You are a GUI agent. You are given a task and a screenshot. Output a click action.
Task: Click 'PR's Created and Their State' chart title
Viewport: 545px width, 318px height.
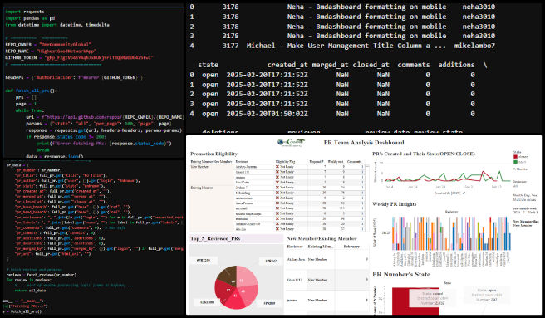coord(424,154)
